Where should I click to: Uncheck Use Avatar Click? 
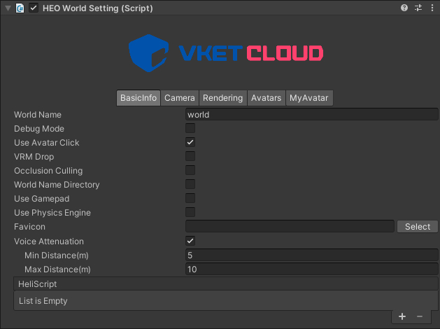(190, 143)
